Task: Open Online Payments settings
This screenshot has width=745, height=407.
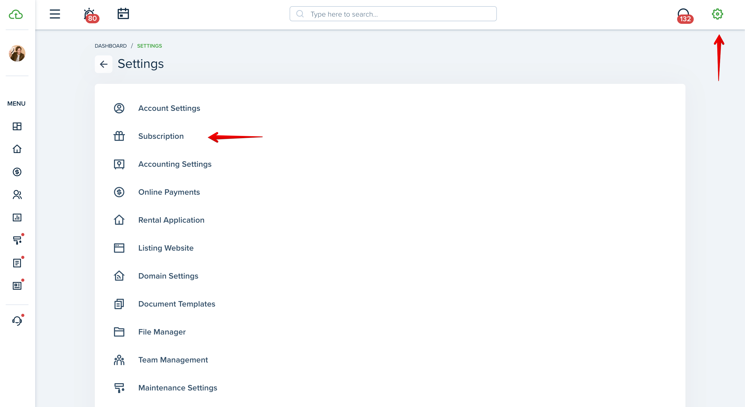Action: tap(169, 192)
